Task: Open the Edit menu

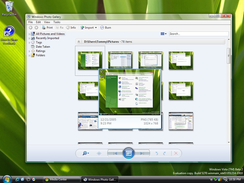Action: point(38,22)
